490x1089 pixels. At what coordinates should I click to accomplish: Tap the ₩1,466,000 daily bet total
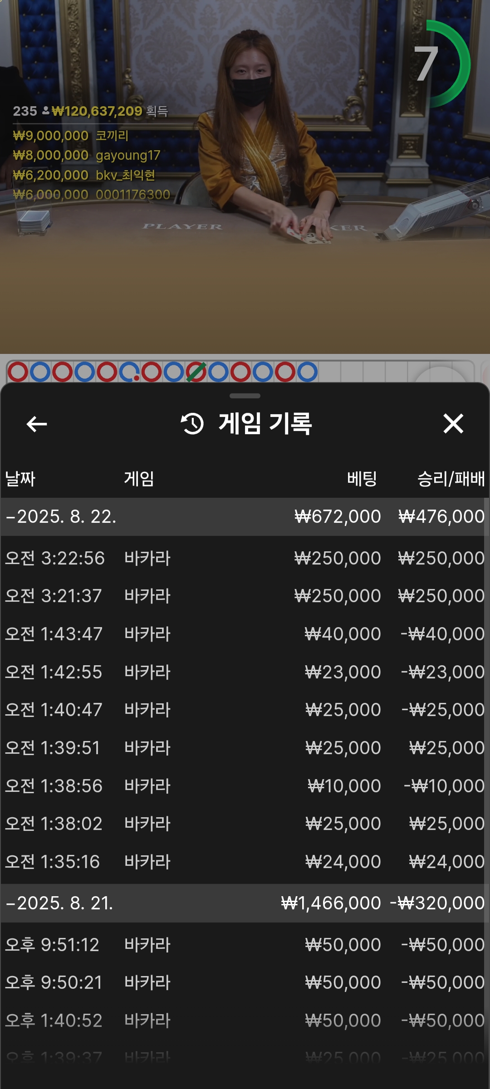[331, 903]
